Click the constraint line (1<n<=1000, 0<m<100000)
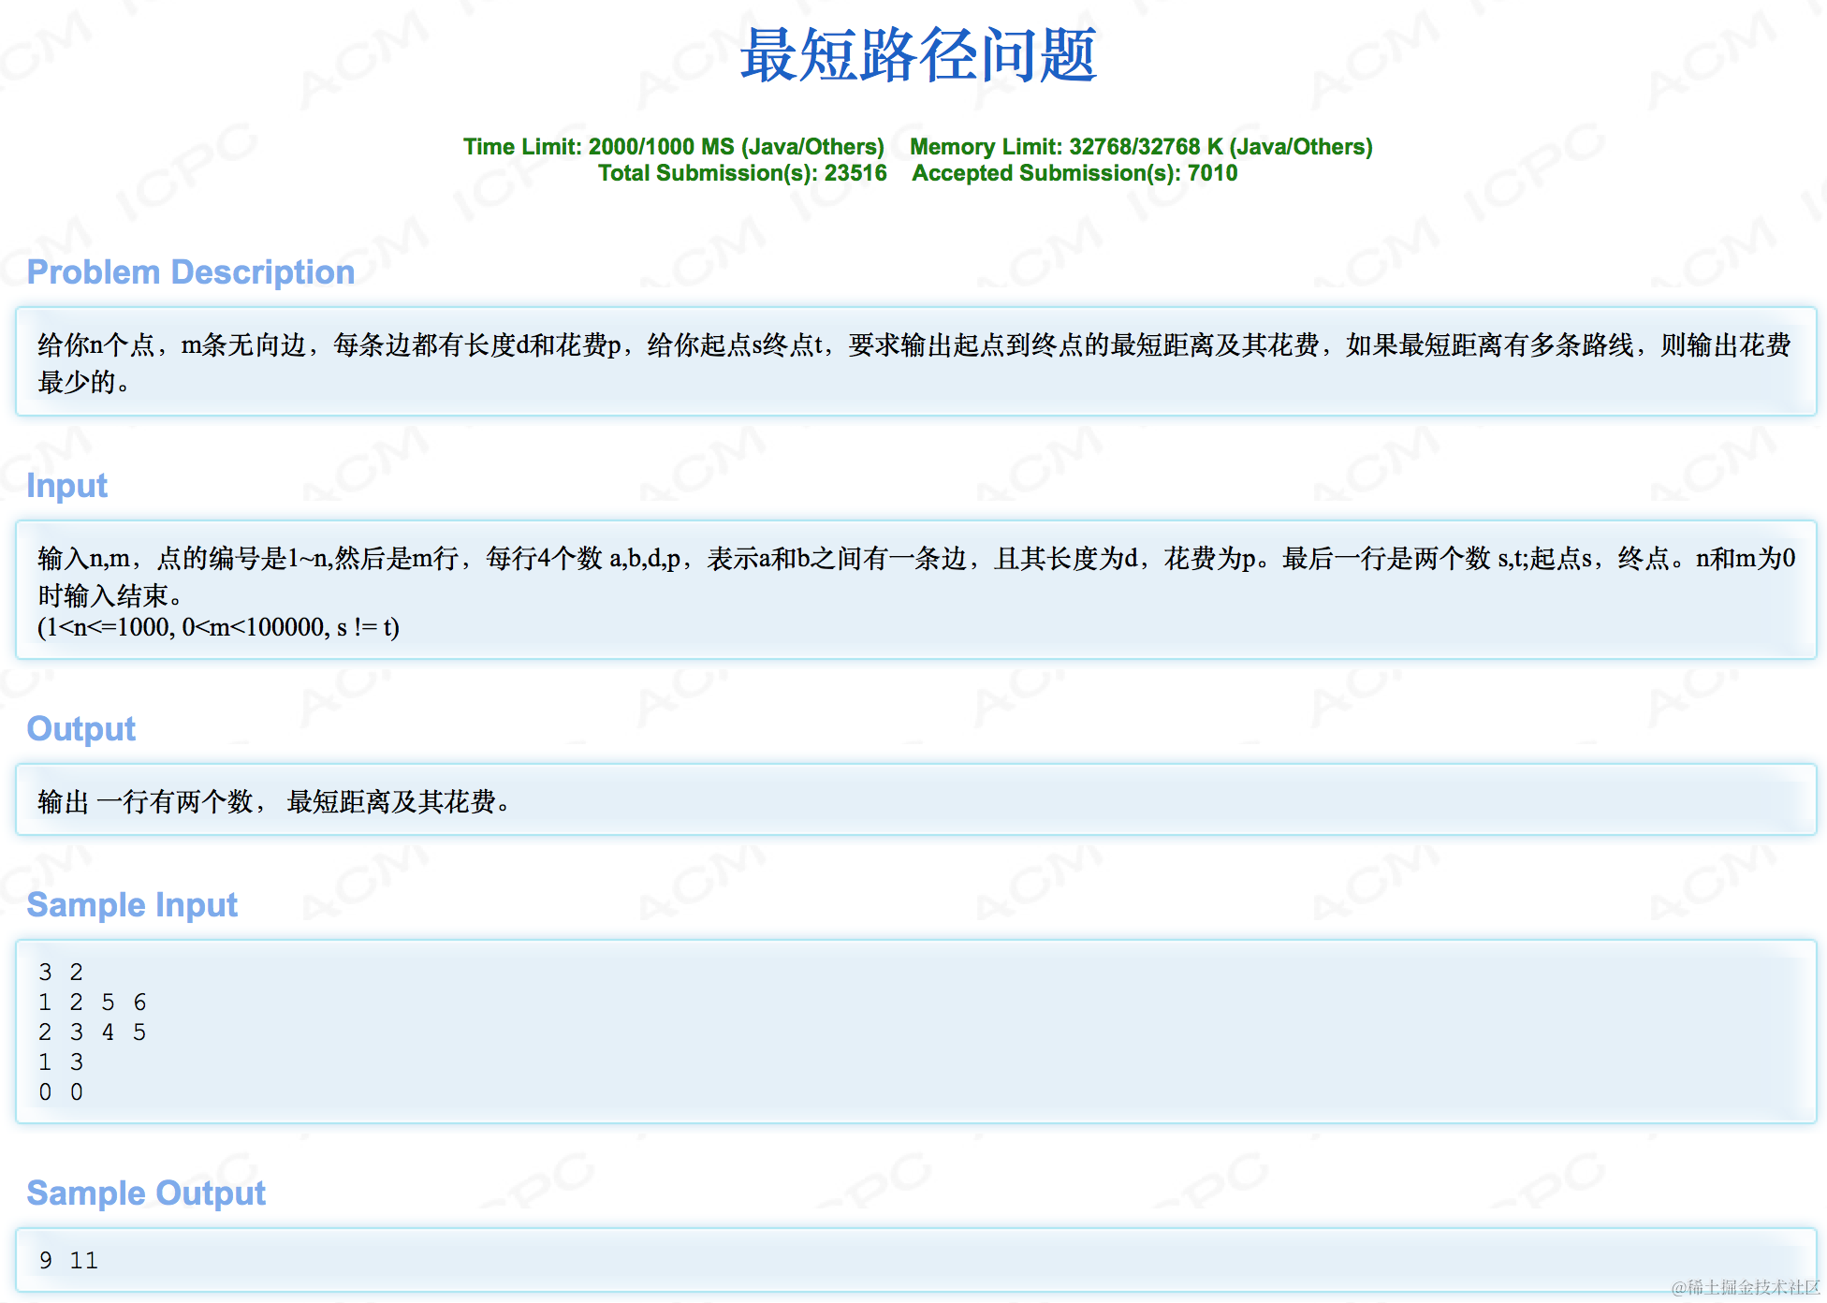This screenshot has height=1303, width=1827. click(218, 627)
